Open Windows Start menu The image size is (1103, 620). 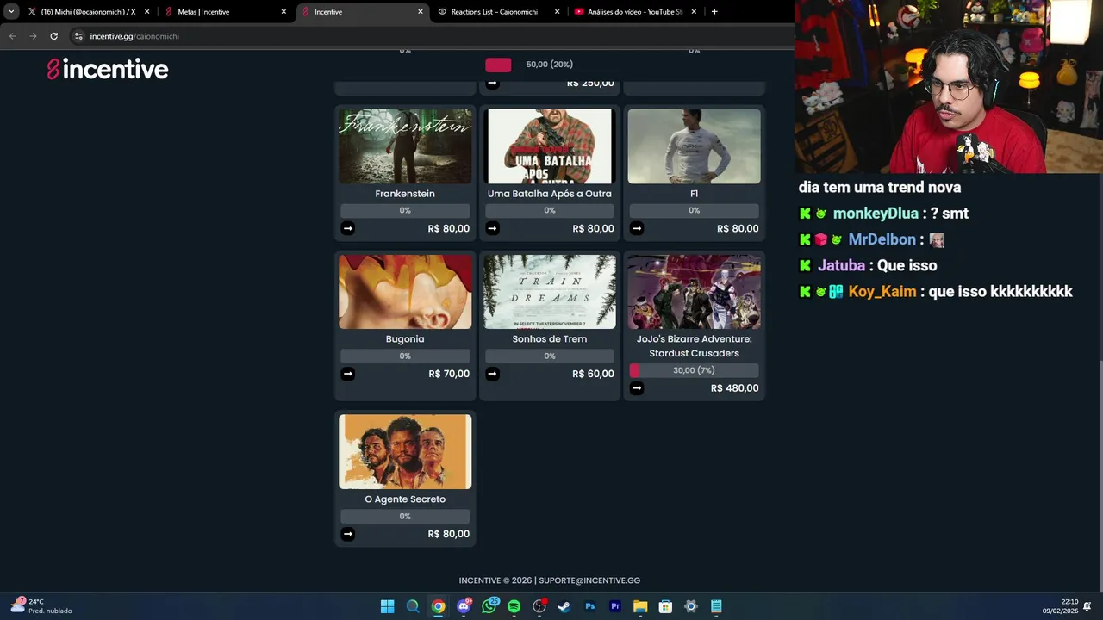[388, 606]
